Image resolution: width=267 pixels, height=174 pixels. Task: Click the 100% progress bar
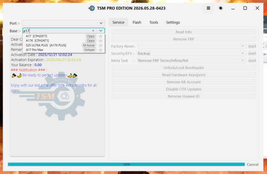(x=126, y=165)
